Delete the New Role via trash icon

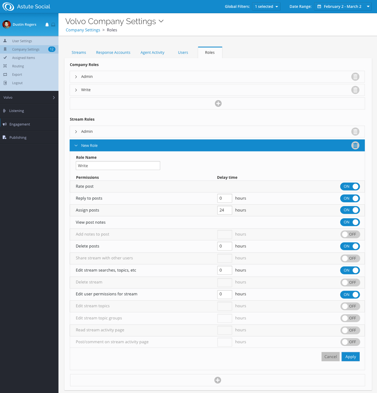click(x=355, y=145)
